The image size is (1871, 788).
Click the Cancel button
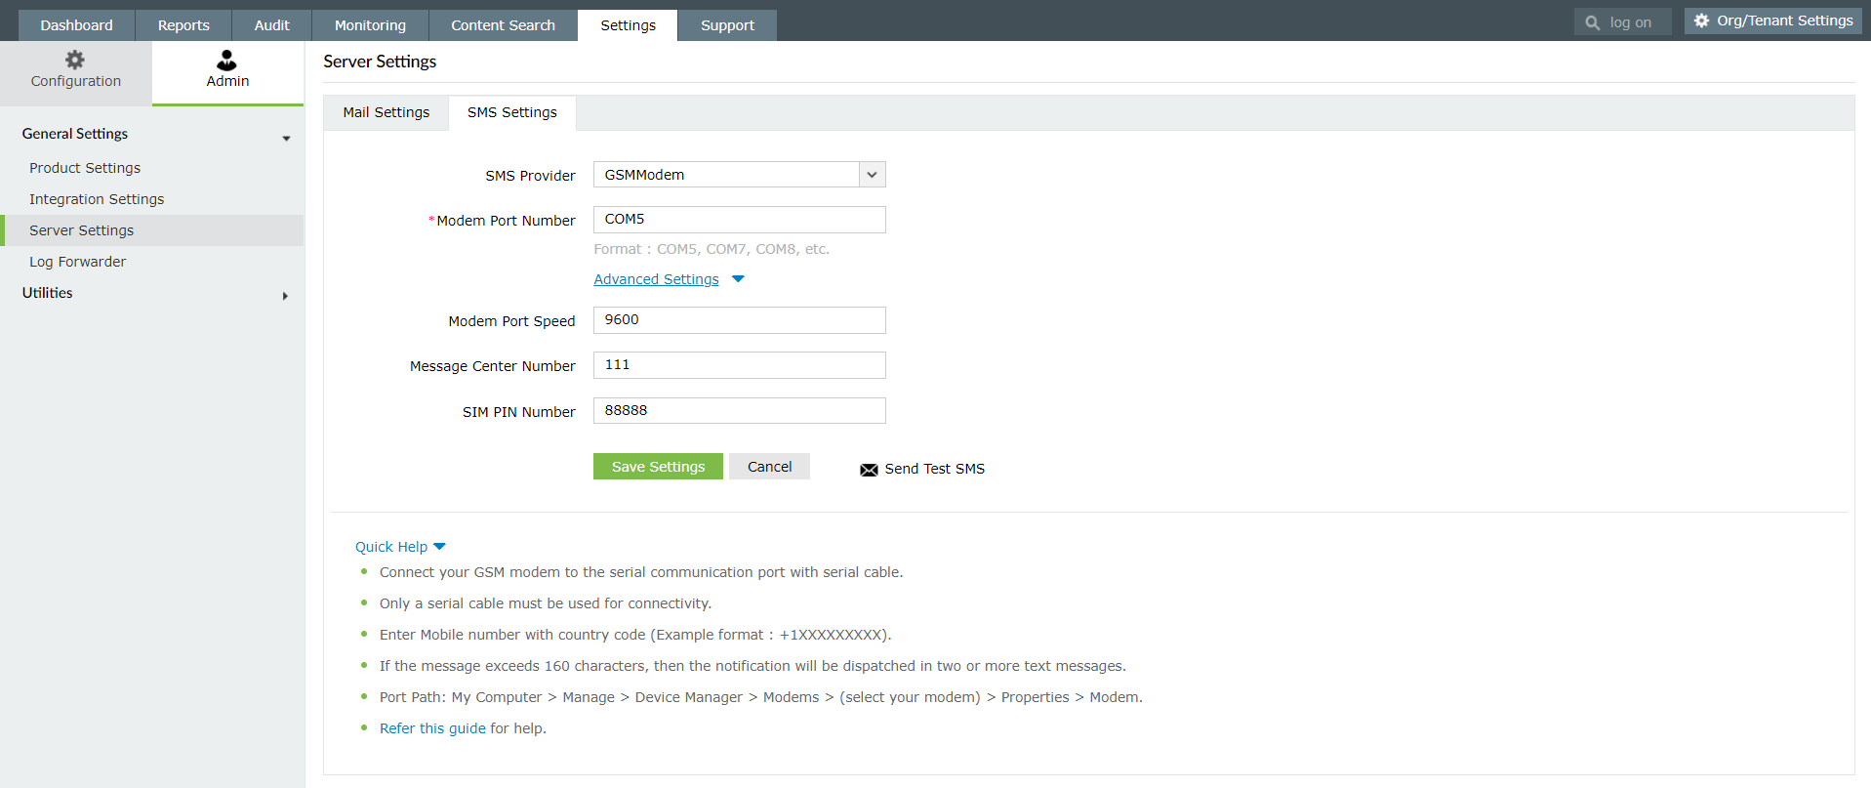[769, 467]
